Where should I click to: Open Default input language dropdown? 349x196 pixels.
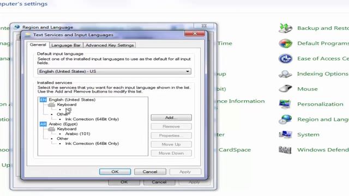click(115, 71)
